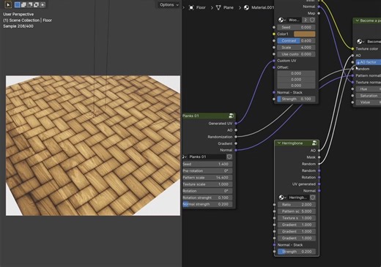Toggle fake user shield on Planks 01 node

point(229,157)
